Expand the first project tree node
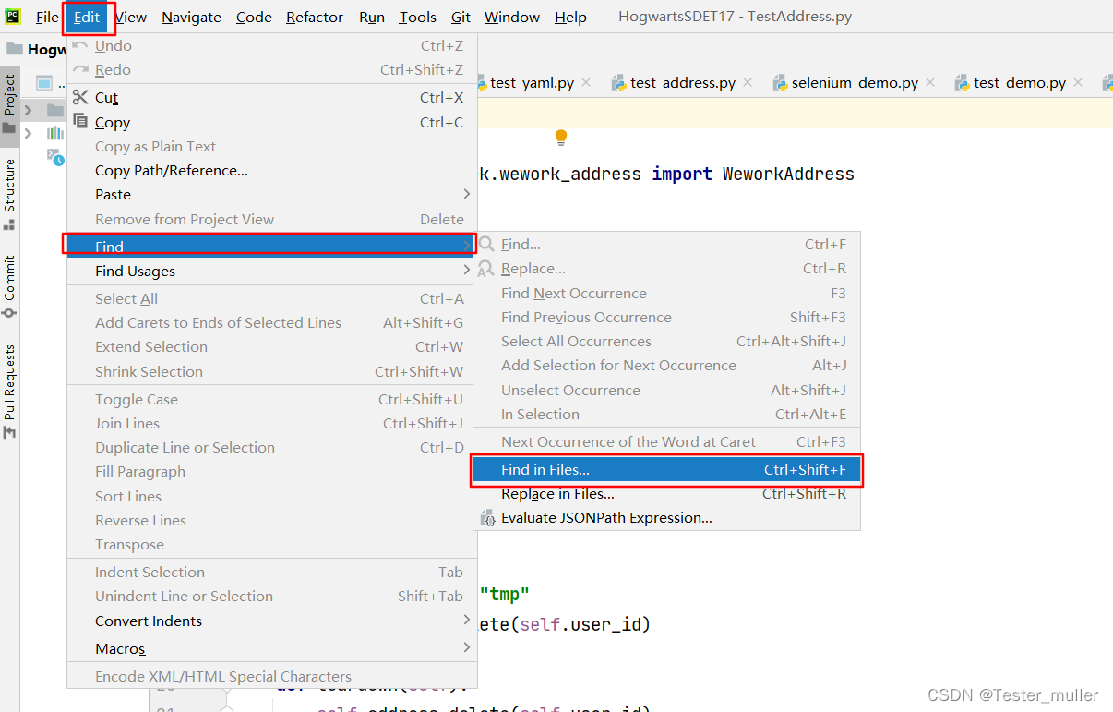The height and width of the screenshot is (712, 1113). pyautogui.click(x=29, y=110)
